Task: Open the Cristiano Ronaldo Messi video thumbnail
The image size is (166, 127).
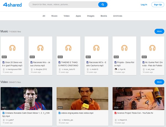Action: click(x=26, y=98)
